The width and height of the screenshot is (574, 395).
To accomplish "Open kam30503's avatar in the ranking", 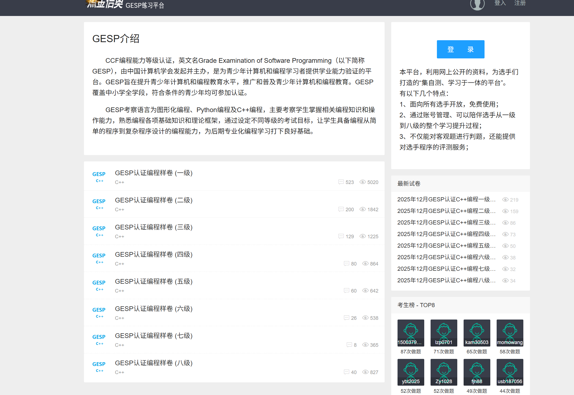I will [477, 332].
